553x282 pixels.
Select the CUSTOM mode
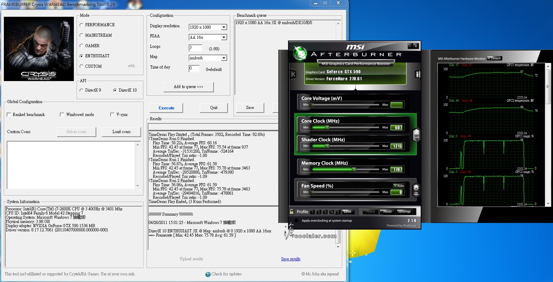(81, 66)
